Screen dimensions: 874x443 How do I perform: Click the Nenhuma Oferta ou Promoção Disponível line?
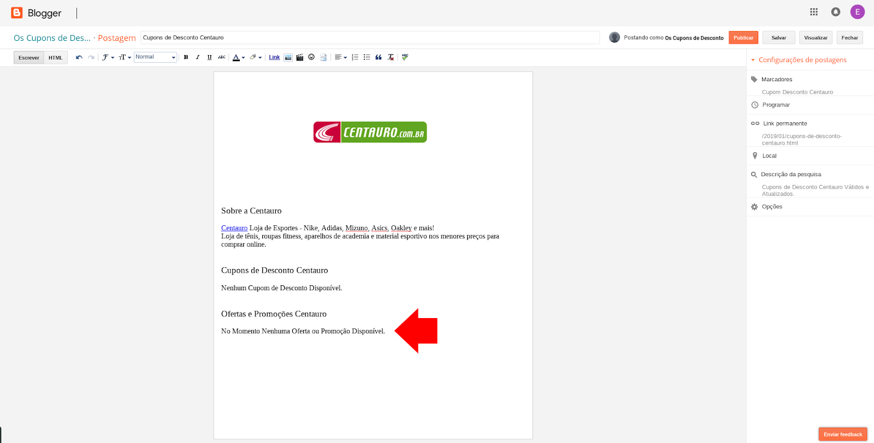click(x=303, y=331)
